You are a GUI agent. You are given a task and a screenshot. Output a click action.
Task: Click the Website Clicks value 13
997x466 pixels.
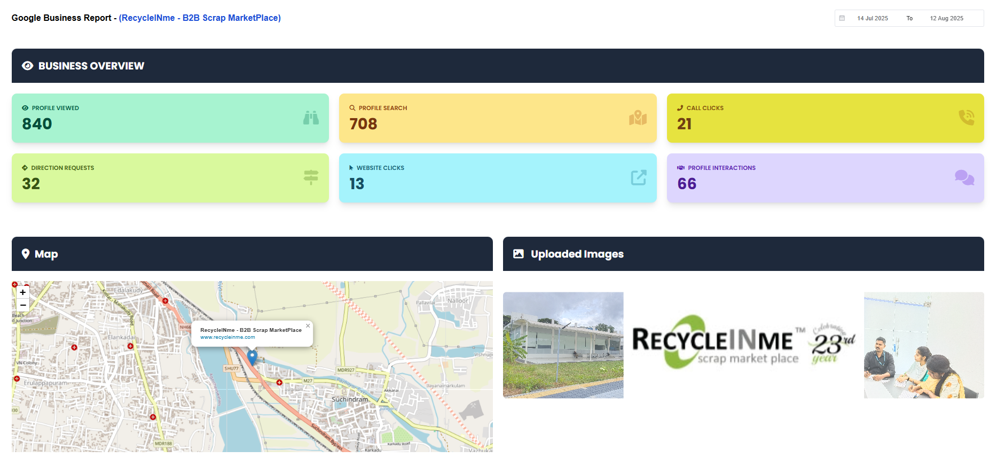[x=357, y=184]
